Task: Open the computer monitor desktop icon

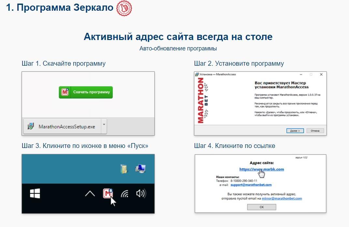Action: 140,168
